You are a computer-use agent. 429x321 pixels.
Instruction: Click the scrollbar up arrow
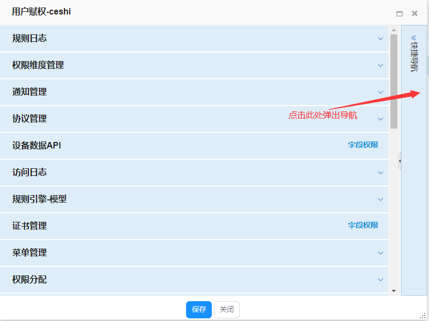[x=394, y=30]
